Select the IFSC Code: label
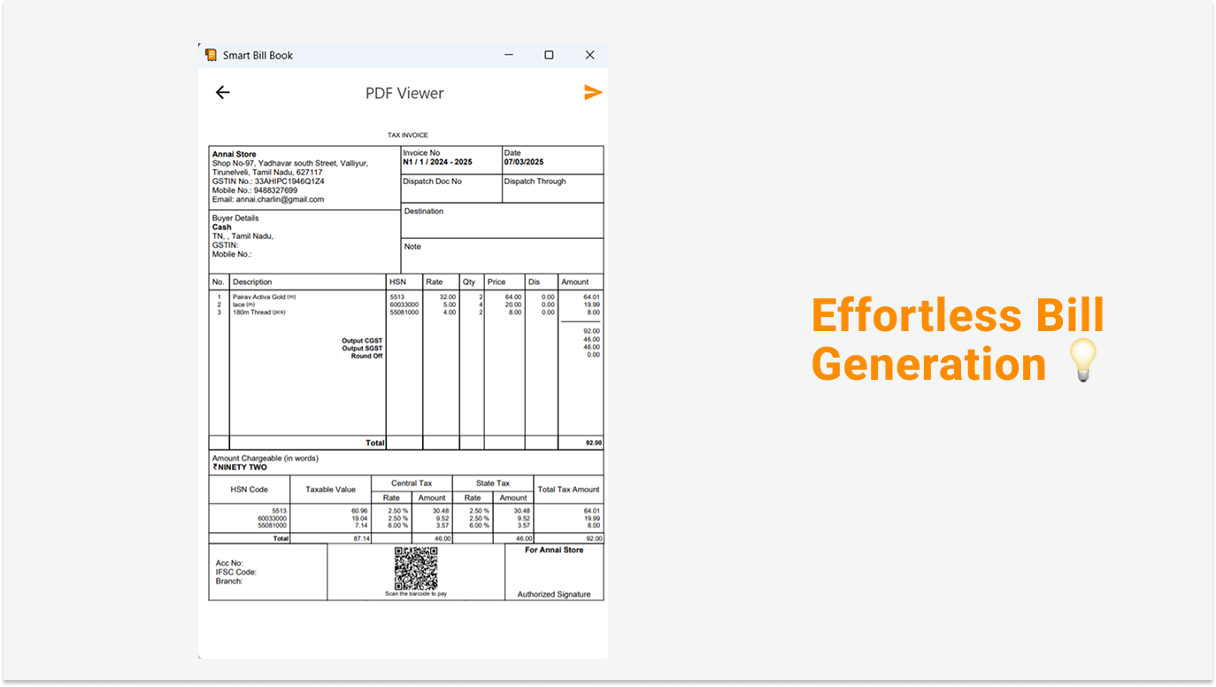This screenshot has width=1216, height=687. pos(236,572)
